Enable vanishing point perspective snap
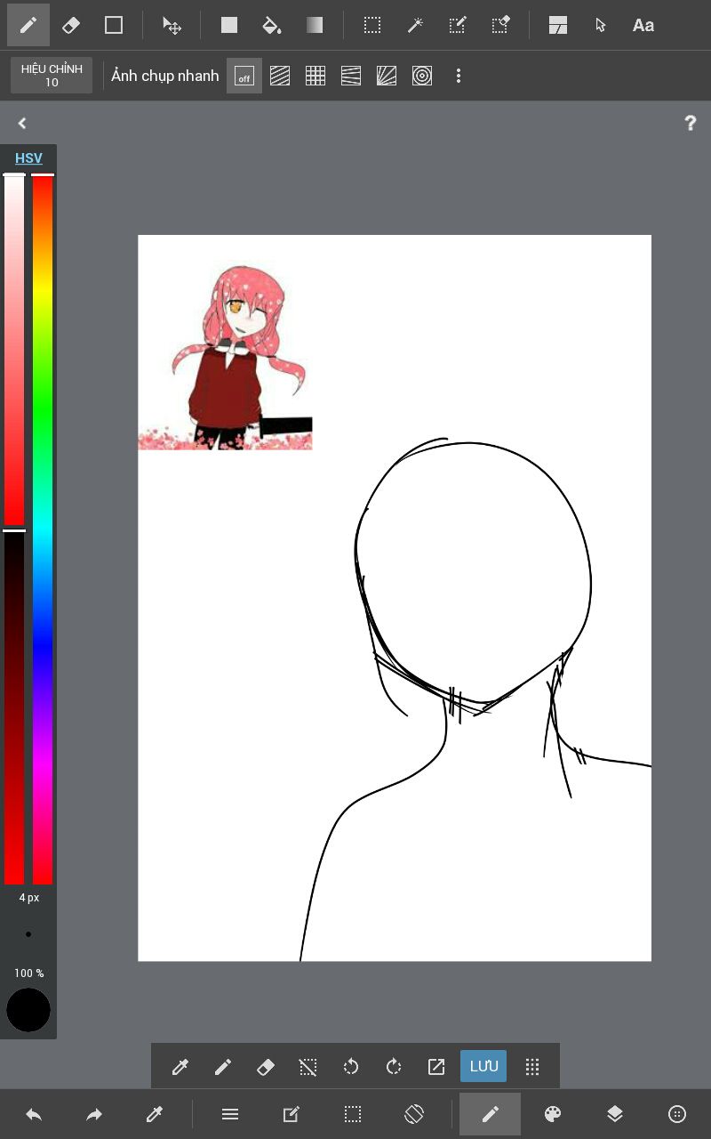The height and width of the screenshot is (1139, 711). (x=351, y=76)
